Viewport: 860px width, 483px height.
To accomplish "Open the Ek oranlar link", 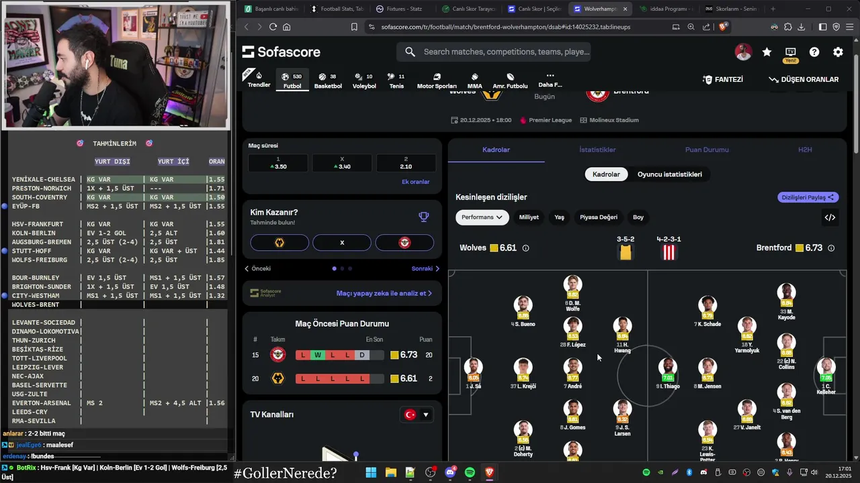I will 415,182.
